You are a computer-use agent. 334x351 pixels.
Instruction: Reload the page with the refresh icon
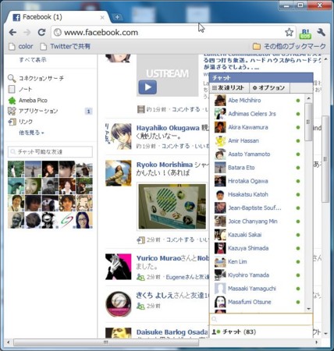coord(41,33)
